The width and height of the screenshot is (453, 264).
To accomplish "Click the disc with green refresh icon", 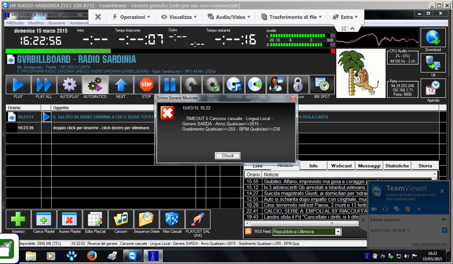I will [x=213, y=85].
